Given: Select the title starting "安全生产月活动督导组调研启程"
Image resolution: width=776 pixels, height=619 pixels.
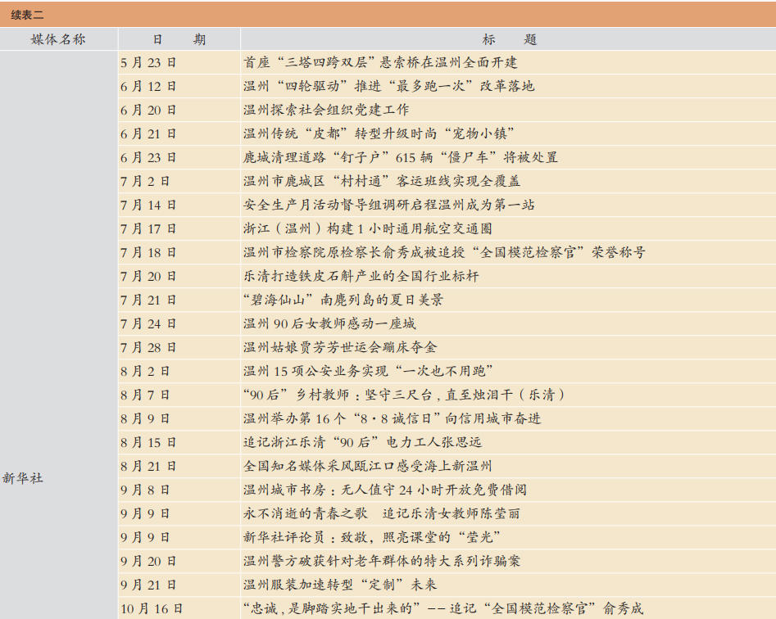Looking at the screenshot, I should coord(389,205).
